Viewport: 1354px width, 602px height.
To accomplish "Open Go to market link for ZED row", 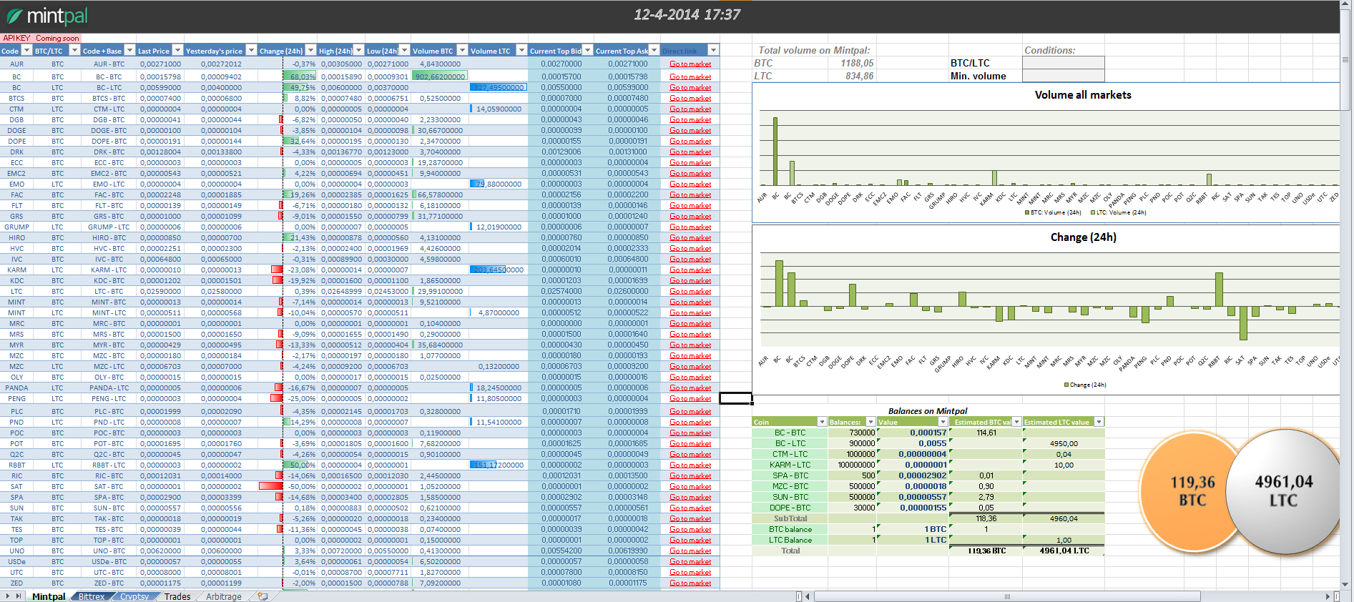I will (x=690, y=583).
